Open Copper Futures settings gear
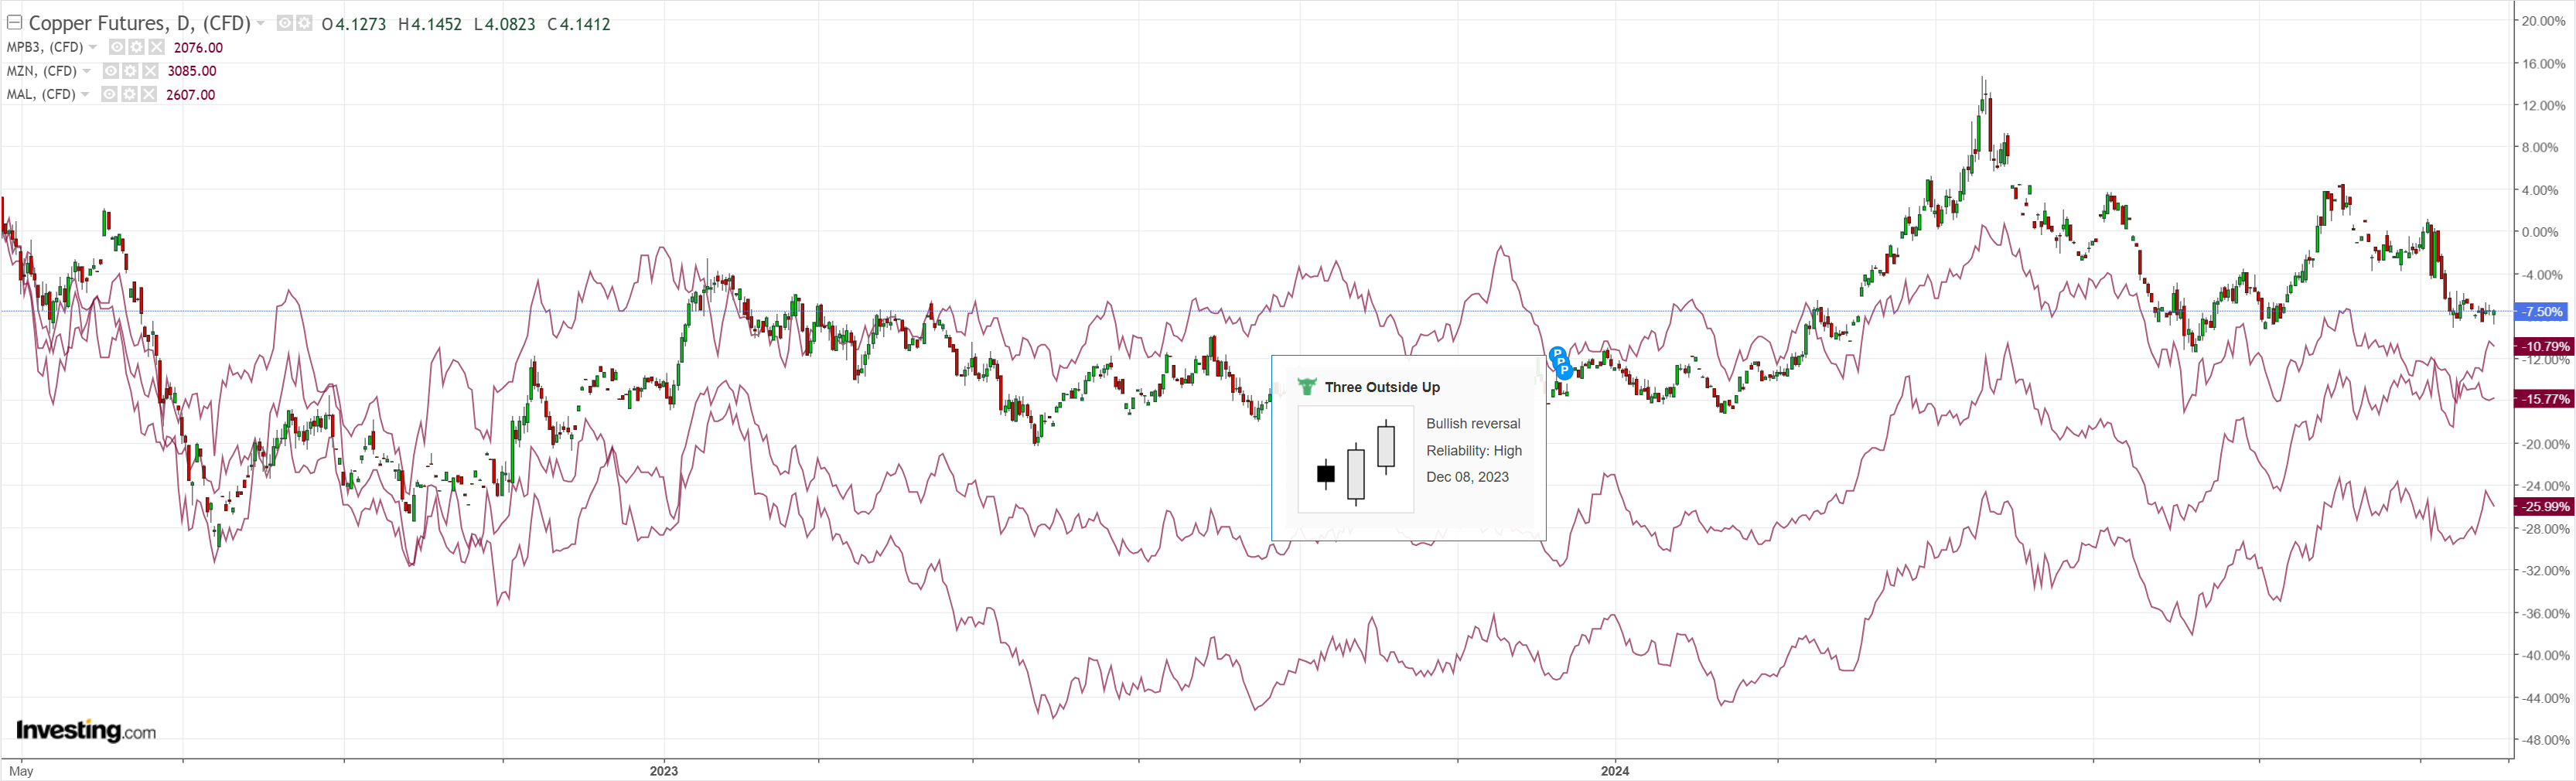The width and height of the screenshot is (2576, 781). 304,23
